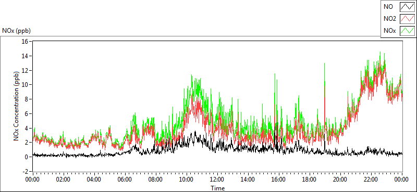
Task: Click the 16:00 time axis label
Action: (279, 180)
